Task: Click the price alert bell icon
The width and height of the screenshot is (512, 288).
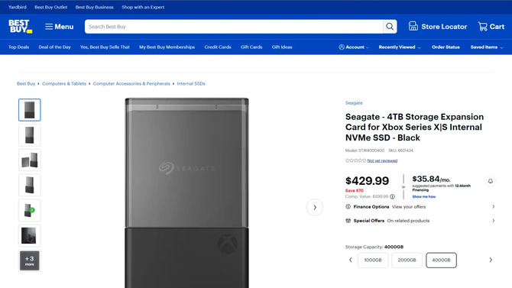Action: pos(491,181)
